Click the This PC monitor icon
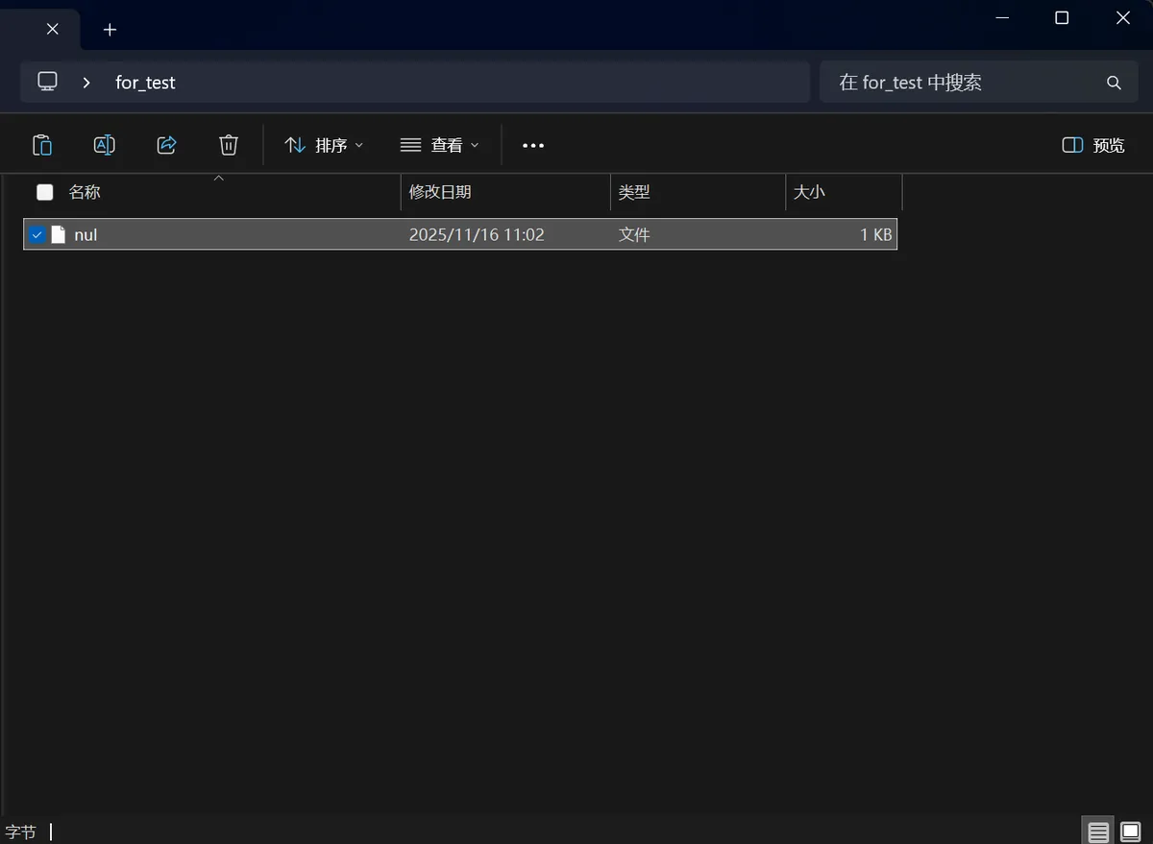 (47, 82)
